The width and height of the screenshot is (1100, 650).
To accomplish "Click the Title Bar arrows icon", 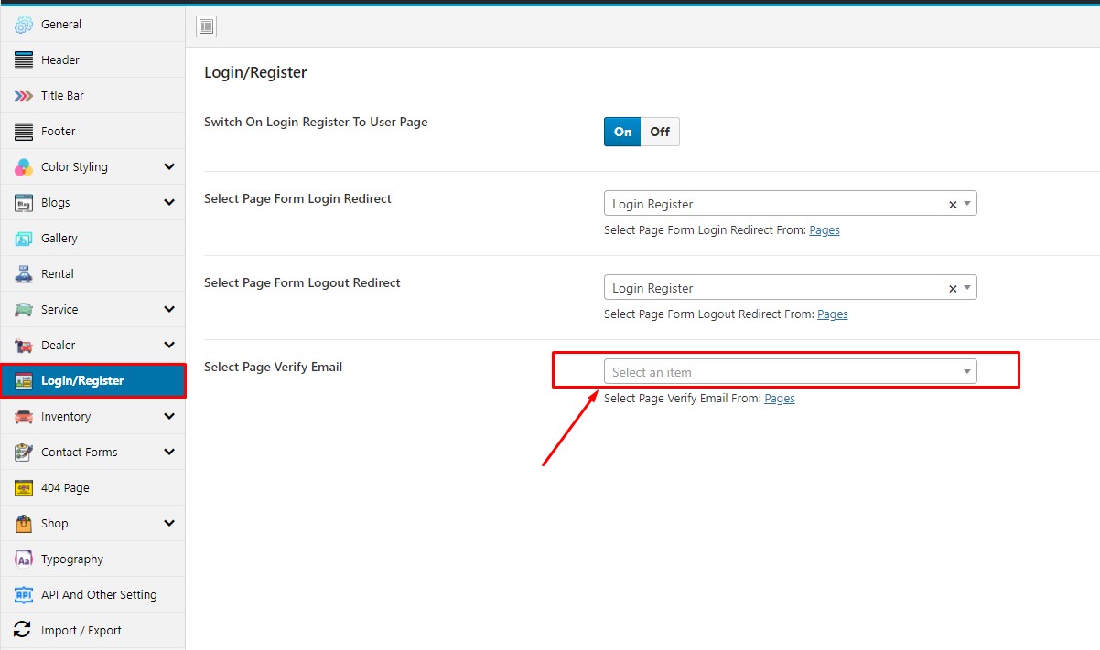I will pos(24,96).
